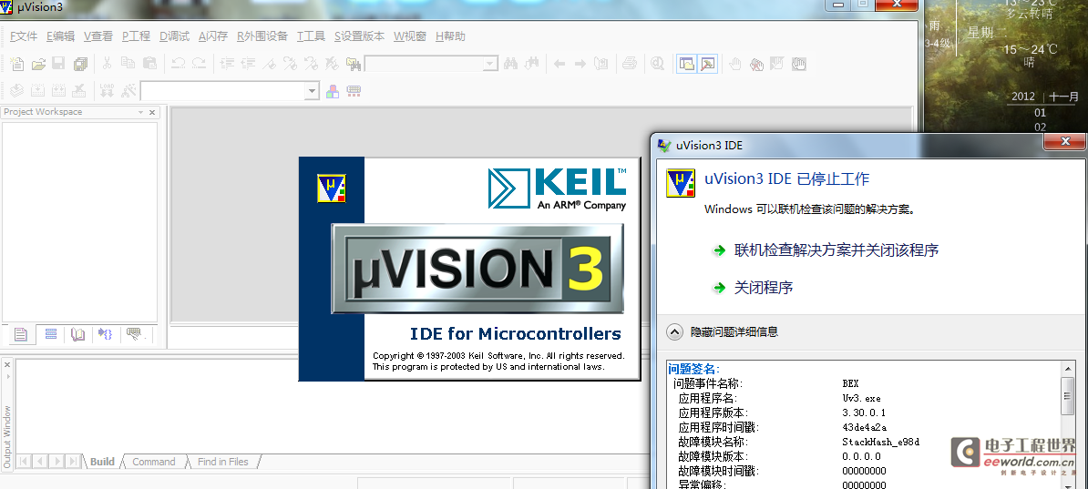Click the Find binoculars icon
1088x489 pixels.
coord(510,64)
